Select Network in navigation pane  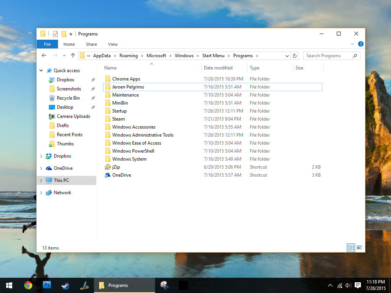pos(62,193)
